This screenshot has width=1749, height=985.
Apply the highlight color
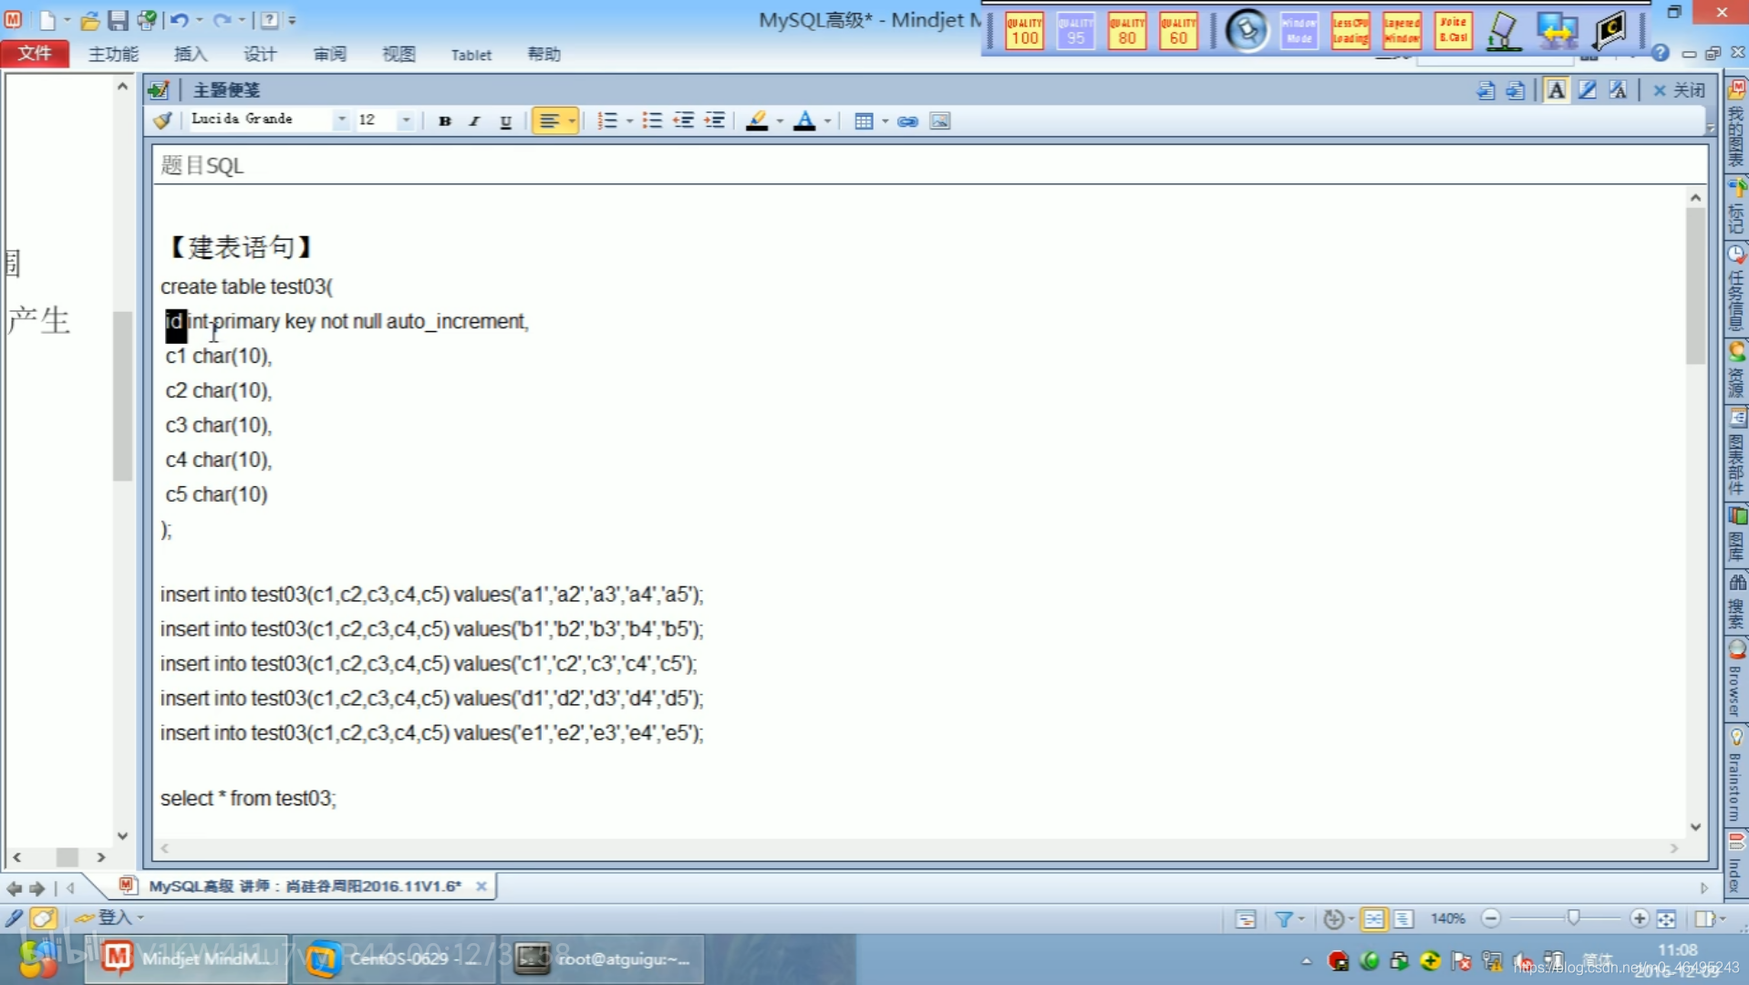(757, 120)
